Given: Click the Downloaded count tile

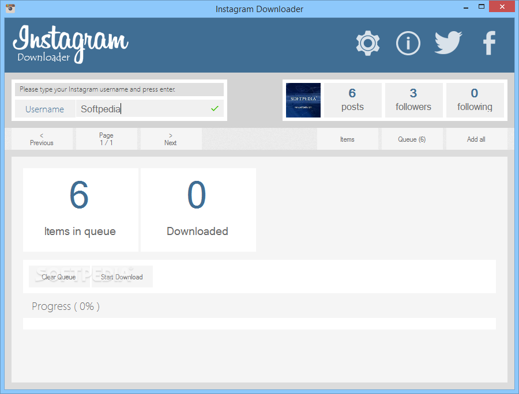Looking at the screenshot, I should pyautogui.click(x=198, y=210).
